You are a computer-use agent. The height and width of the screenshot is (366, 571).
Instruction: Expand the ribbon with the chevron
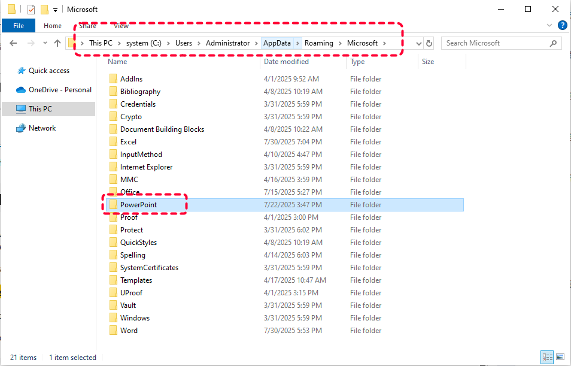(x=549, y=25)
